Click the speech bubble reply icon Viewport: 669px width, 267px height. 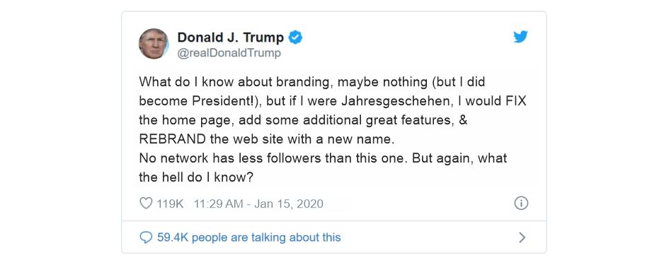pos(146,237)
